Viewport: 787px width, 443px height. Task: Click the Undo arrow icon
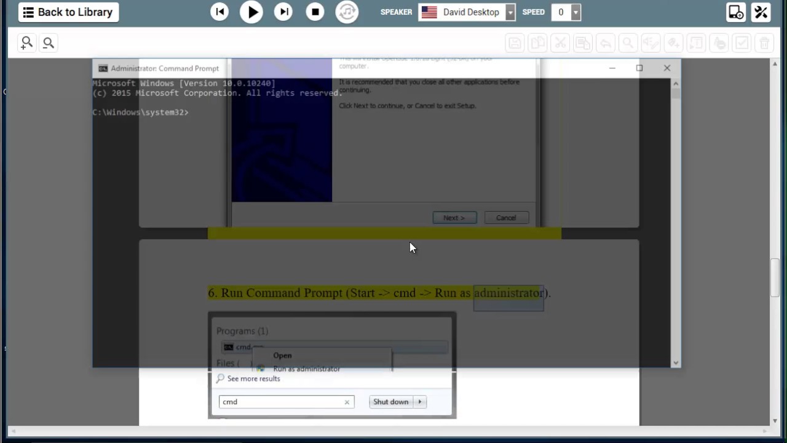click(606, 43)
